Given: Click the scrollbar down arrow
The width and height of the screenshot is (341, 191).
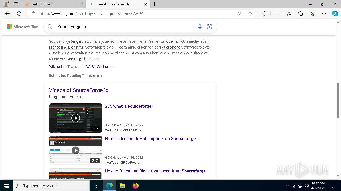Looking at the screenshot, I should pos(338,176).
